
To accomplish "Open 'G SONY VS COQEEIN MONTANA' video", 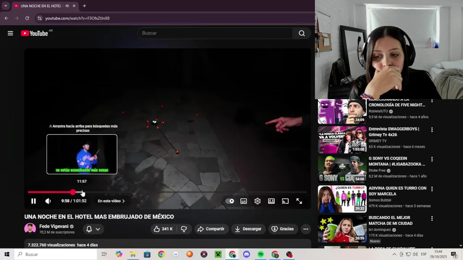I will click(397, 161).
